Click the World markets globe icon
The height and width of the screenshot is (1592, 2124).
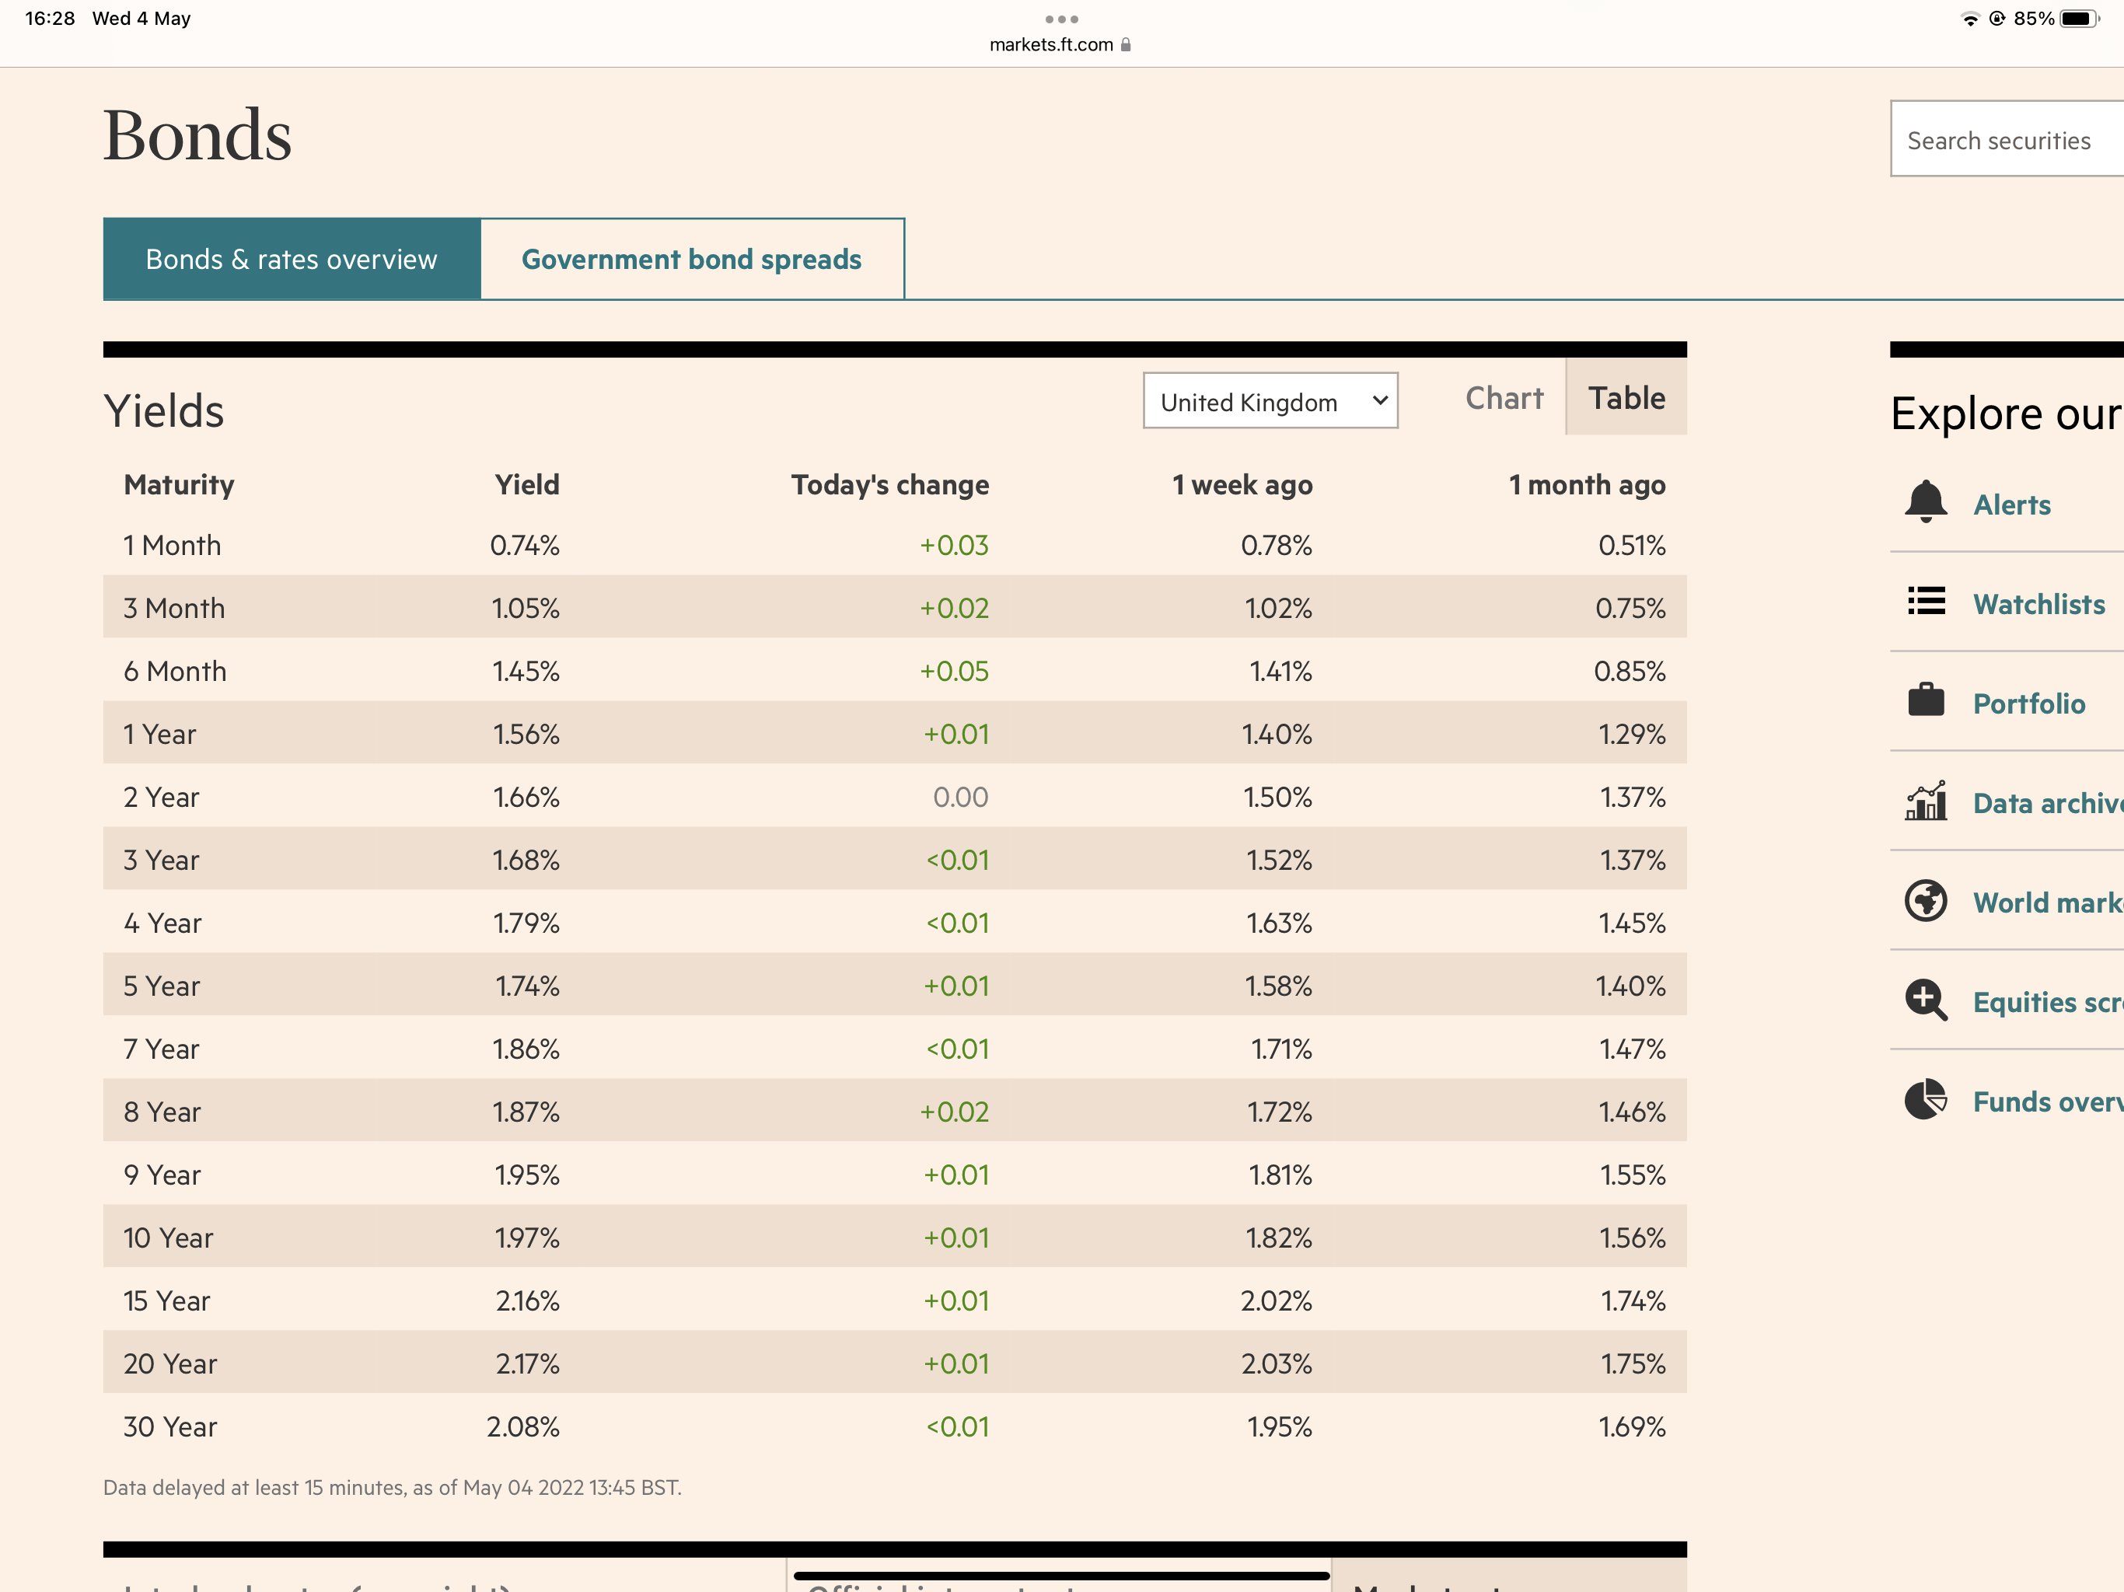[x=1925, y=901]
